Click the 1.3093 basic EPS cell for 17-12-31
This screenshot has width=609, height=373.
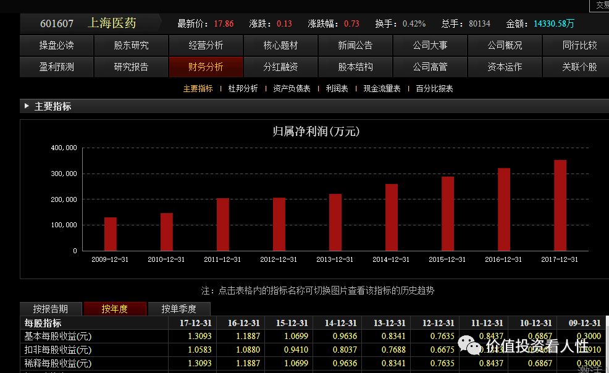click(x=199, y=336)
